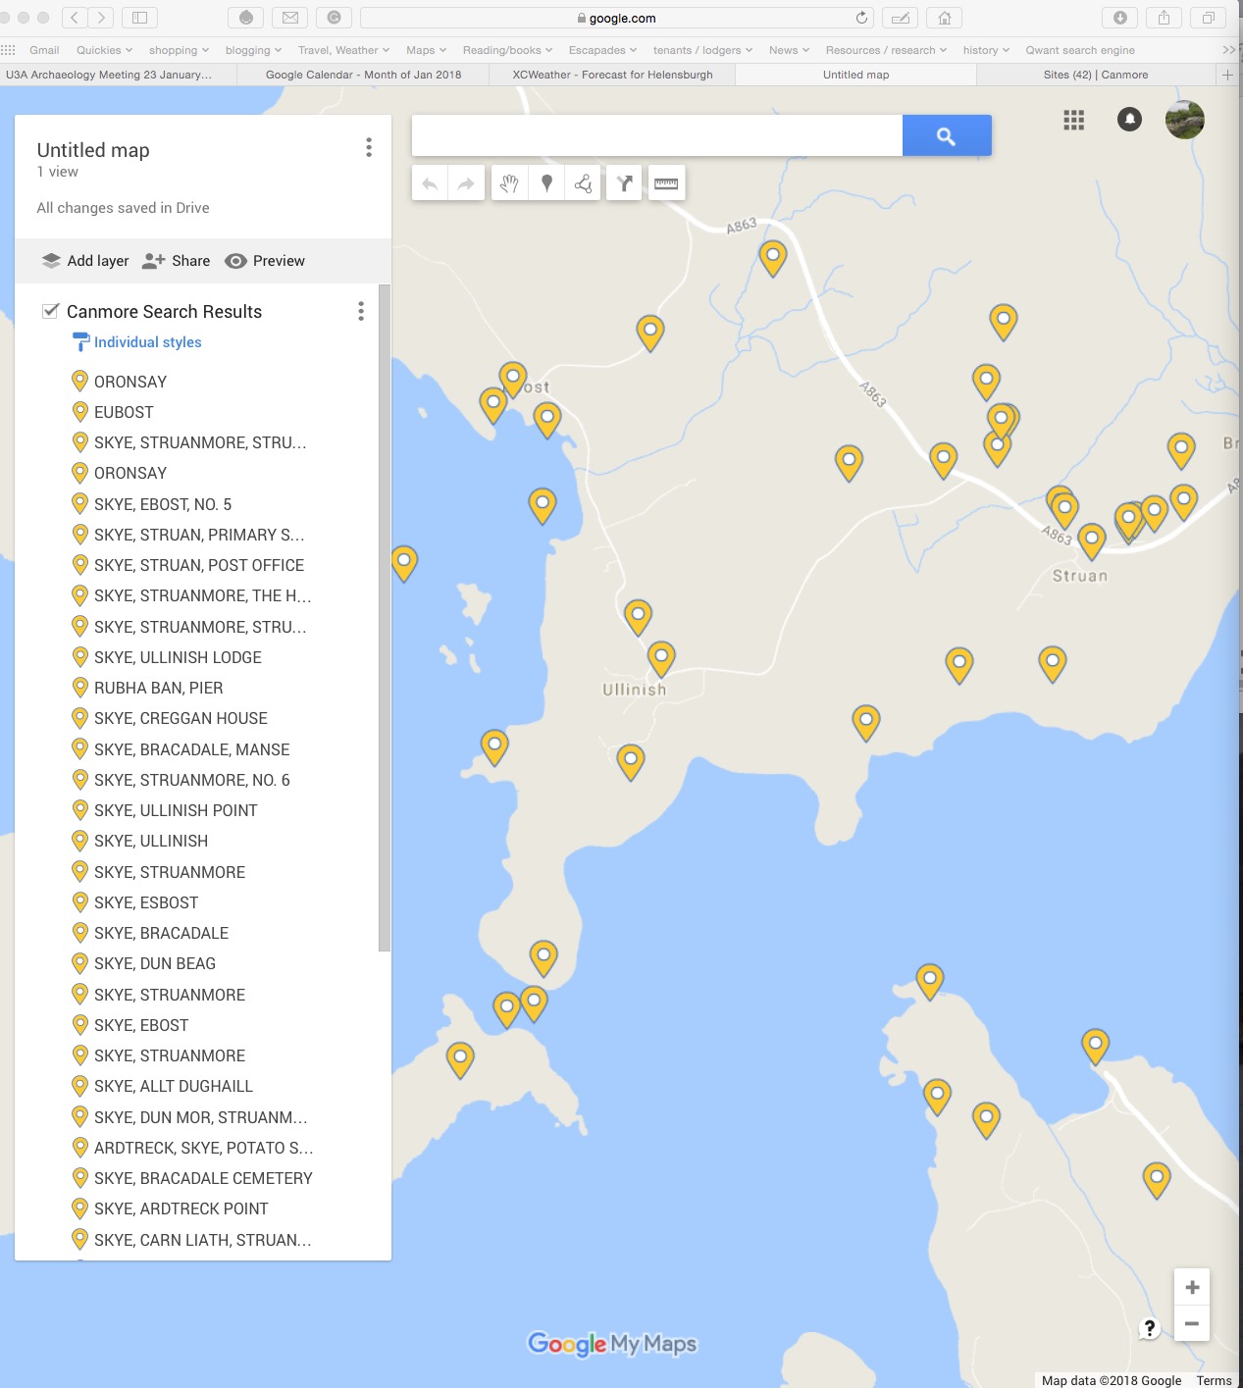The height and width of the screenshot is (1388, 1243).
Task: Add a new Safari tab
Action: point(1227,75)
